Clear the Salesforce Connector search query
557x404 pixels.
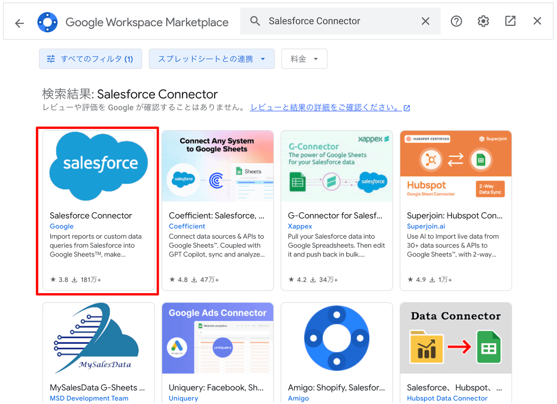[425, 21]
